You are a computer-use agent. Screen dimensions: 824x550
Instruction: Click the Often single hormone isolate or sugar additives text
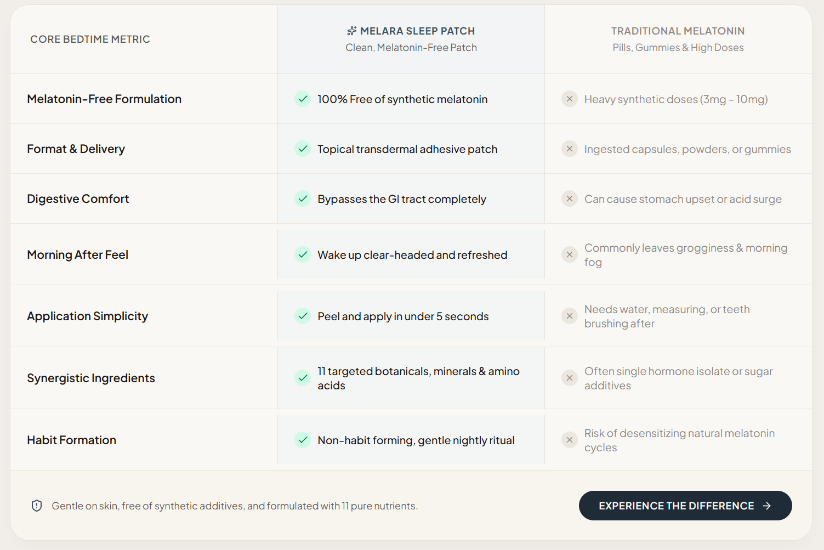point(679,378)
